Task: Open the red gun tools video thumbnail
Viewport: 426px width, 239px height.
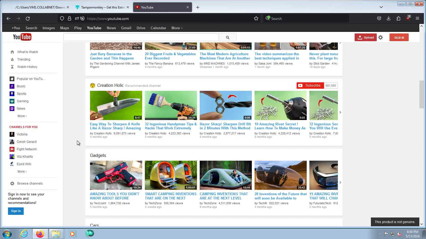Action: [116, 175]
